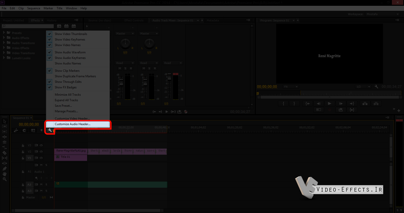Toggle lock on track V2
This screenshot has width=404, height=213.
click(23, 152)
